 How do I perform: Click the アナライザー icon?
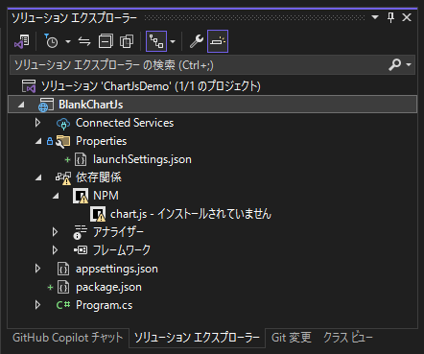pos(80,232)
